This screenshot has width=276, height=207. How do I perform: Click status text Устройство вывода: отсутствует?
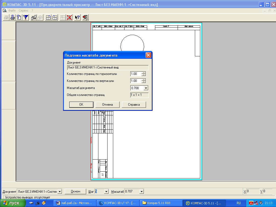tap(28, 197)
